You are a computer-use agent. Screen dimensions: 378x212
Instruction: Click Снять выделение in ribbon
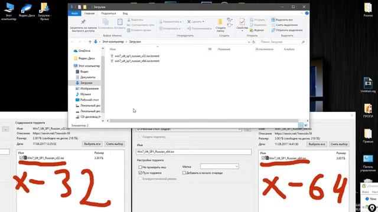pos(285,25)
